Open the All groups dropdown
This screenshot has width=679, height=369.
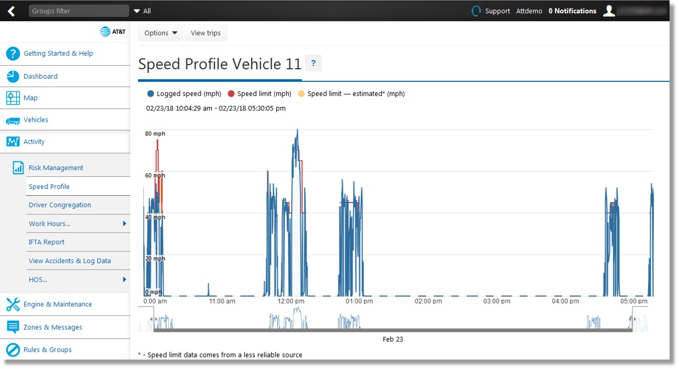142,11
